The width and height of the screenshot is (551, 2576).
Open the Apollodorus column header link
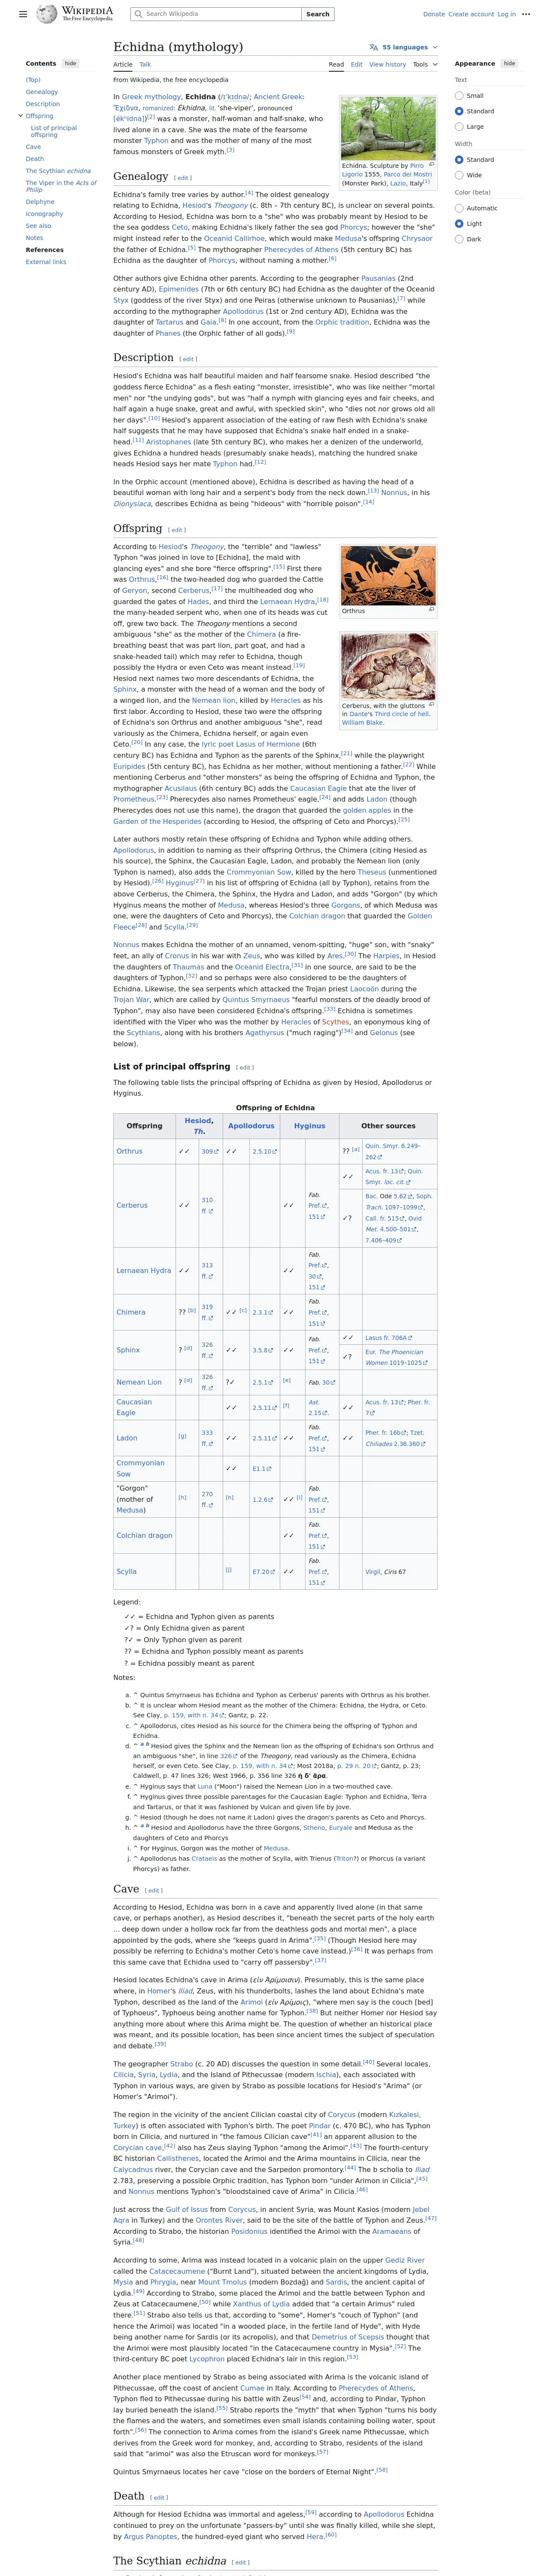[x=251, y=1126]
